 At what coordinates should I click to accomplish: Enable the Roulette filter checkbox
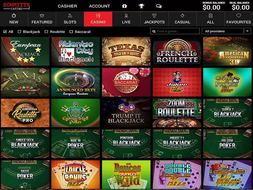pyautogui.click(x=46, y=32)
